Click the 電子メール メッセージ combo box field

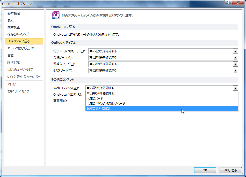coord(163,51)
